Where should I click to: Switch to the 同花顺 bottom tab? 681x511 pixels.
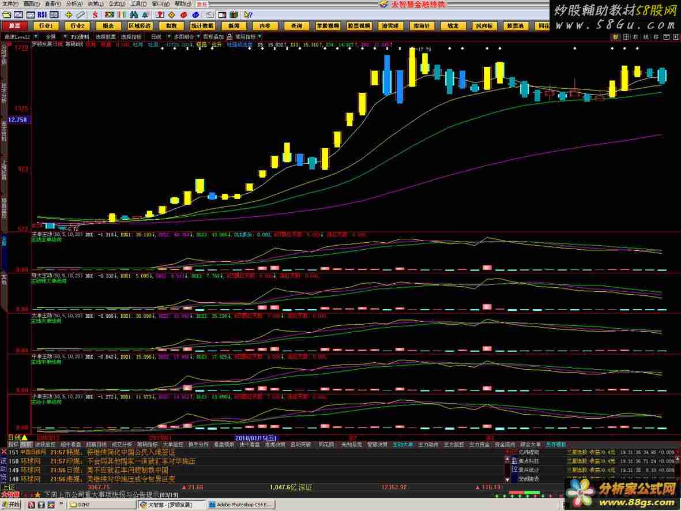(x=326, y=445)
